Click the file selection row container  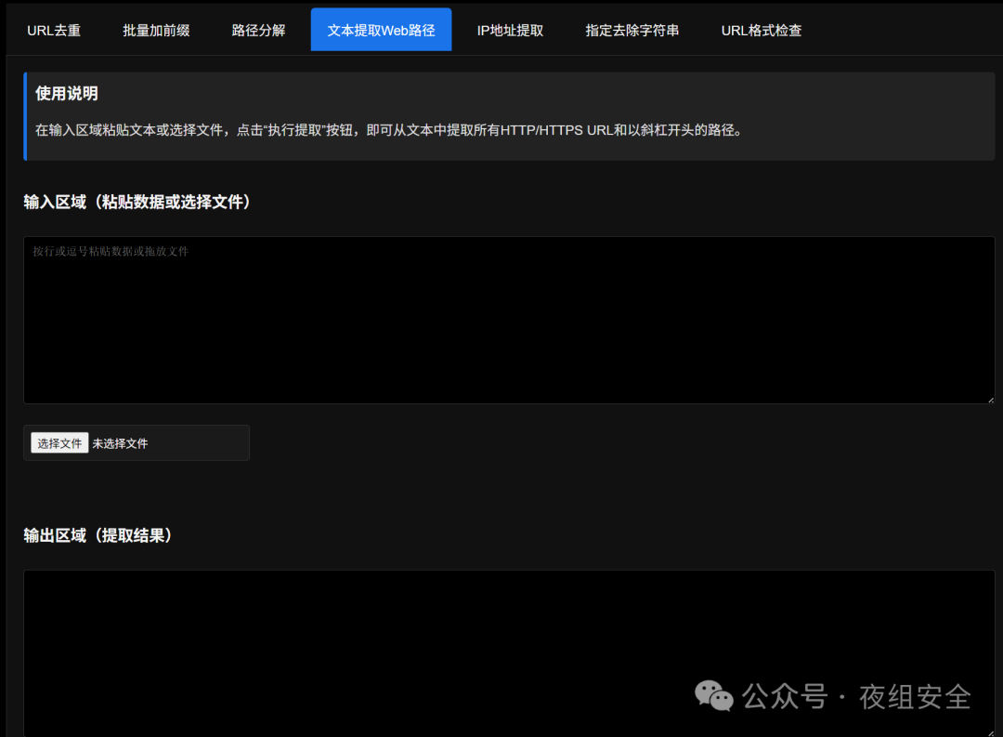[136, 442]
